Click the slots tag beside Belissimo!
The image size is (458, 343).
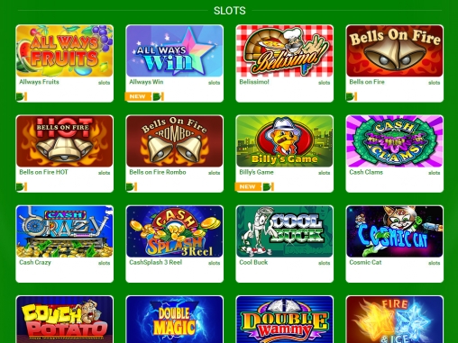[324, 83]
